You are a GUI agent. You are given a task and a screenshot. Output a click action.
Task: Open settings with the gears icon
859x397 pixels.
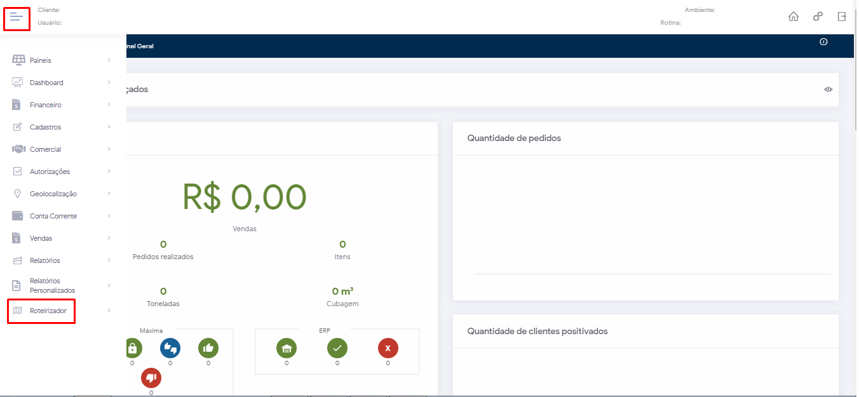click(x=818, y=17)
